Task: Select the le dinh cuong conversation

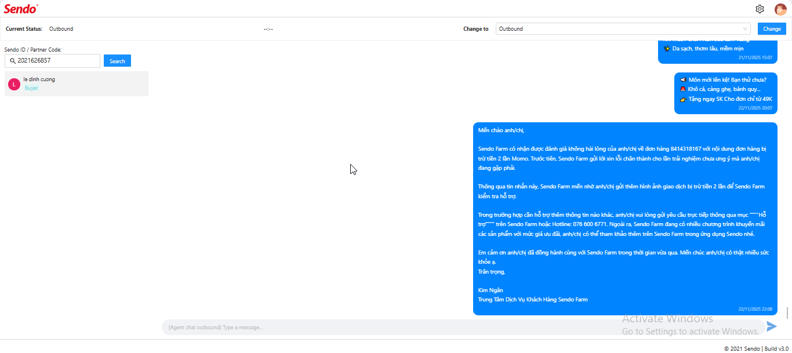Action: click(x=77, y=83)
